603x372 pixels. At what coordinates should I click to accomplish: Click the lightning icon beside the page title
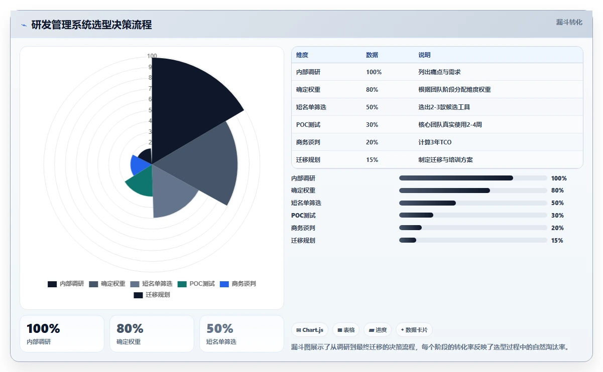point(24,25)
